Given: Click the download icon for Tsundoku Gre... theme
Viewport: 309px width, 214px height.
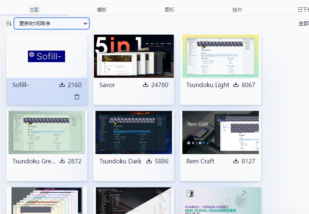Looking at the screenshot, I should (62, 161).
